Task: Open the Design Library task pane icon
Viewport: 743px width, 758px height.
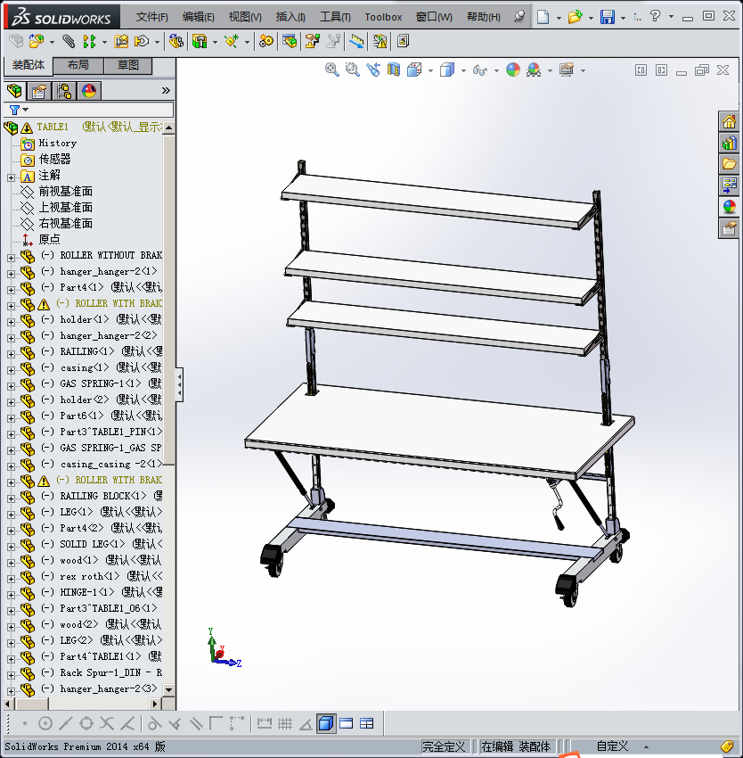Action: [729, 143]
